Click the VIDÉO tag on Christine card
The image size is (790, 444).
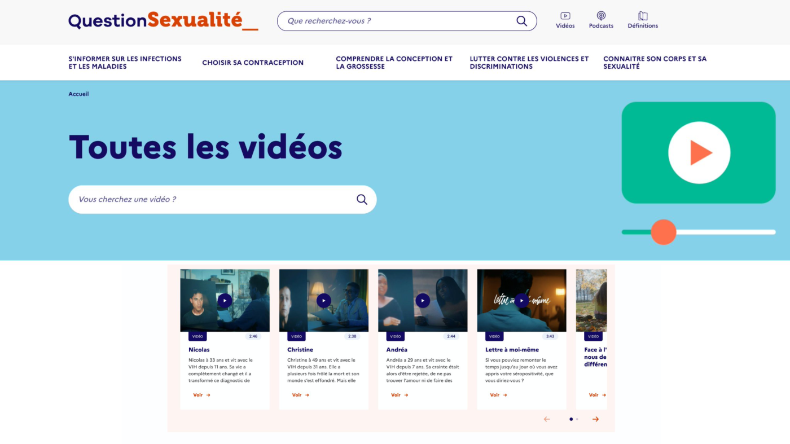(x=296, y=336)
